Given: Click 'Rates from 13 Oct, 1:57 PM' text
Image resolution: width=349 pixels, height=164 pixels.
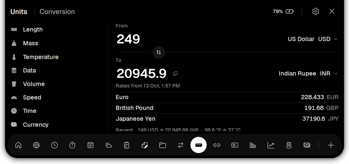Looking at the screenshot, I should [x=148, y=86].
